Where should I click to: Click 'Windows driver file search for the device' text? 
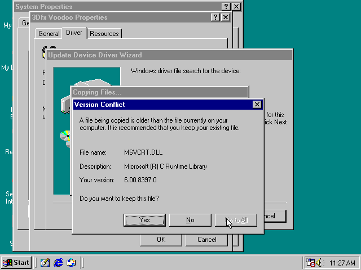(186, 71)
